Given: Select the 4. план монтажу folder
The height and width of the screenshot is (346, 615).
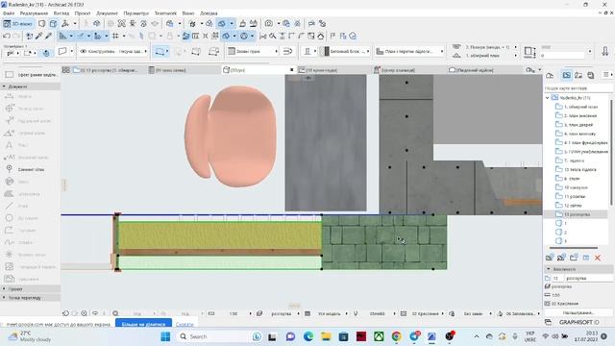Looking at the screenshot, I should (x=577, y=134).
